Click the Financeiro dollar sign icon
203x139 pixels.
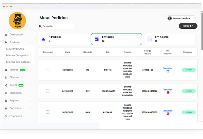[6, 116]
